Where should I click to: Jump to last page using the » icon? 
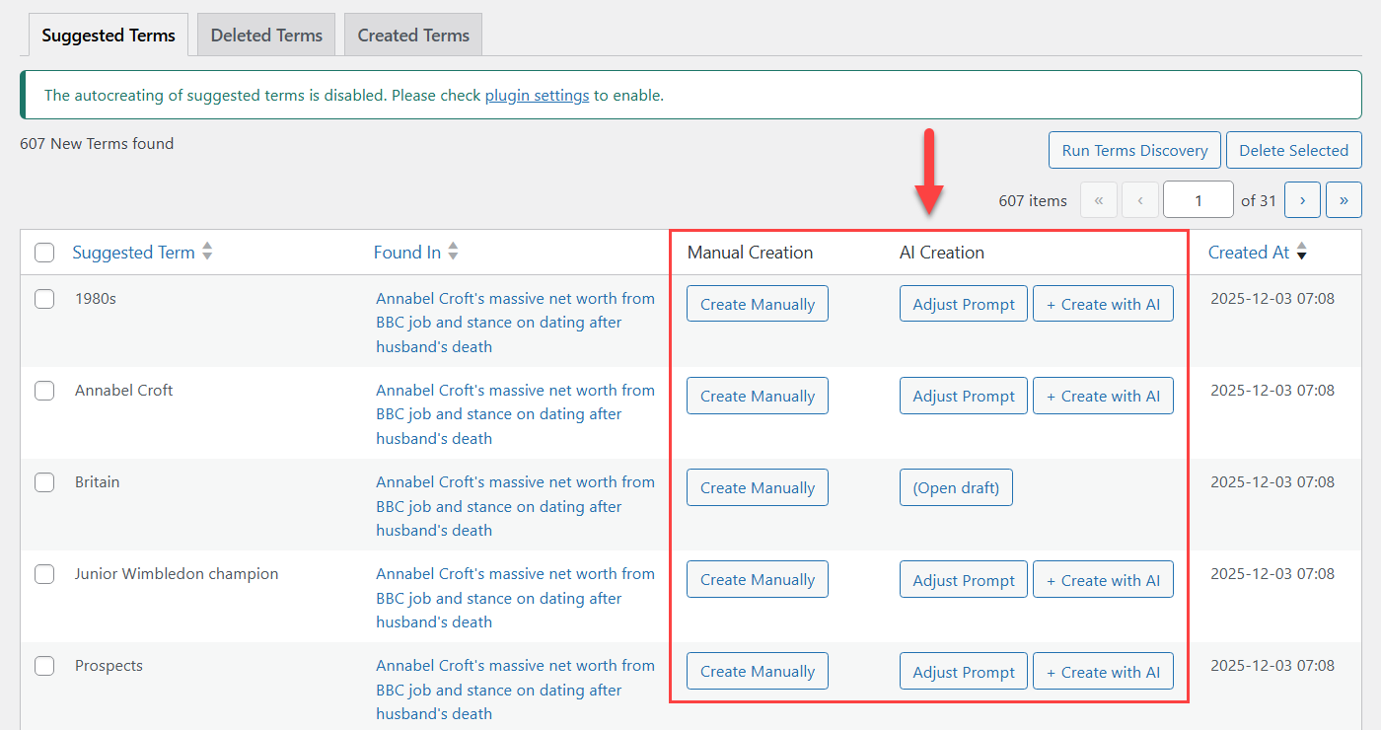point(1344,199)
